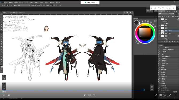Toggle 效果 visibility under 图层 4

[x=163, y=22]
